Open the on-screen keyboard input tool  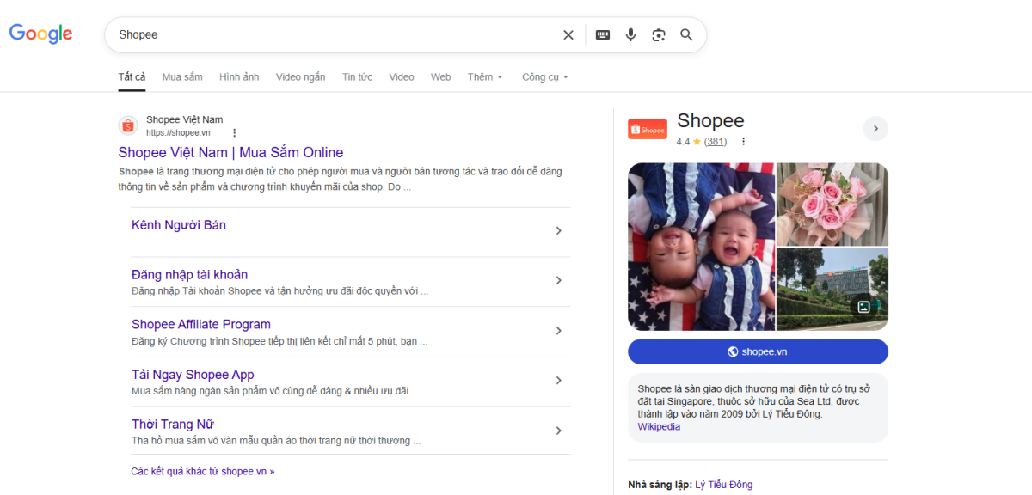603,35
